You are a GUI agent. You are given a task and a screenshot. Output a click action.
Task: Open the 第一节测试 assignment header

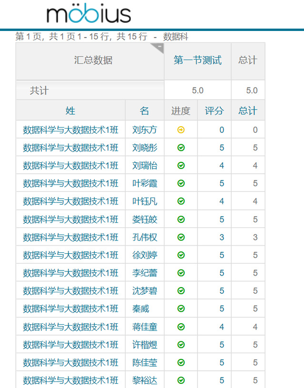click(x=197, y=60)
